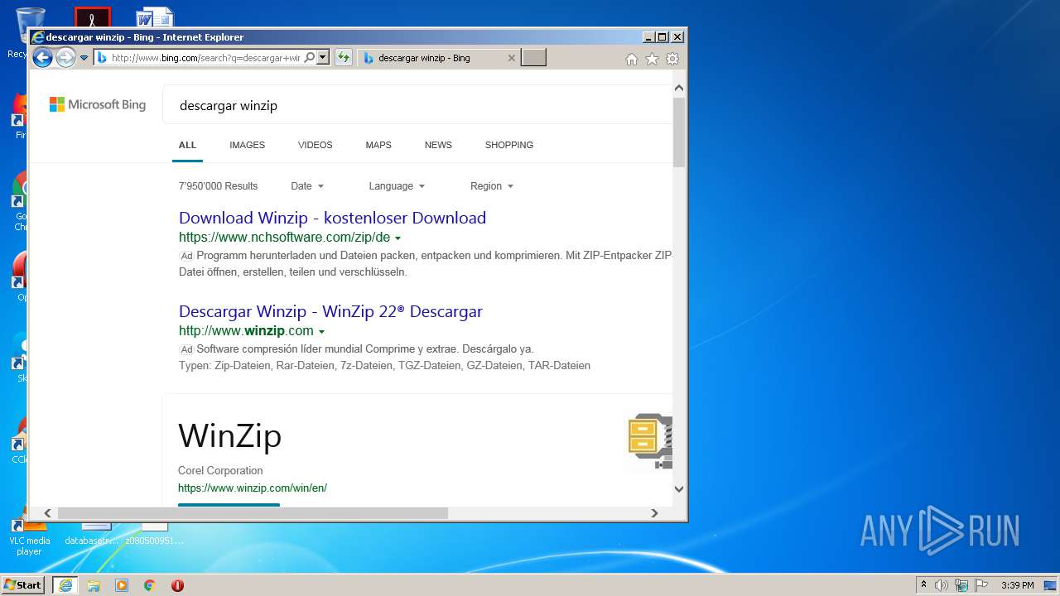Open File Explorer from taskbar
The height and width of the screenshot is (596, 1060).
94,585
